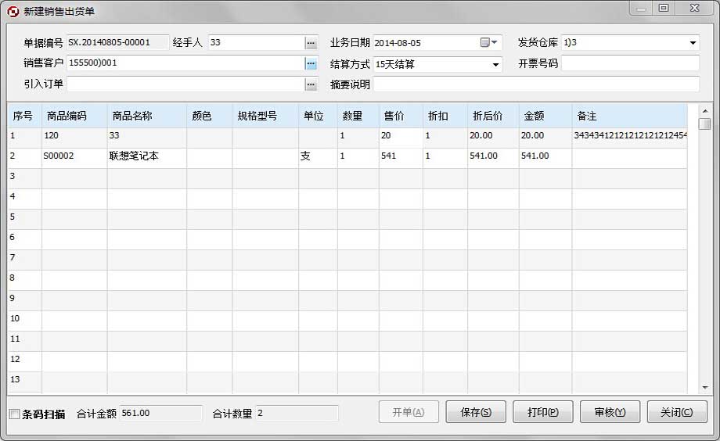Click the 保存(S) button
This screenshot has height=441, width=720.
click(x=476, y=412)
